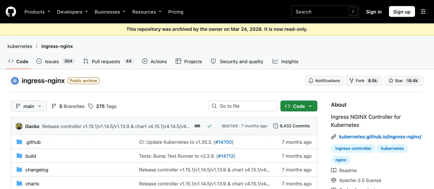
Task: View the 275 Tags list
Action: click(x=102, y=106)
